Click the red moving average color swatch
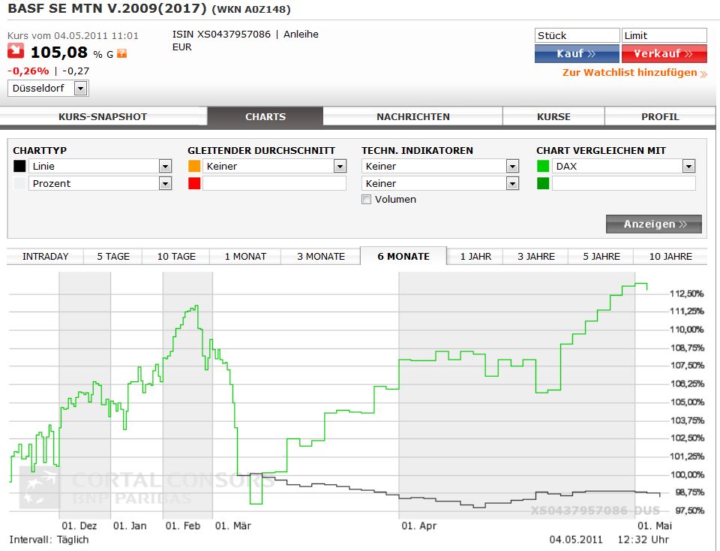The height and width of the screenshot is (551, 720). click(x=194, y=183)
